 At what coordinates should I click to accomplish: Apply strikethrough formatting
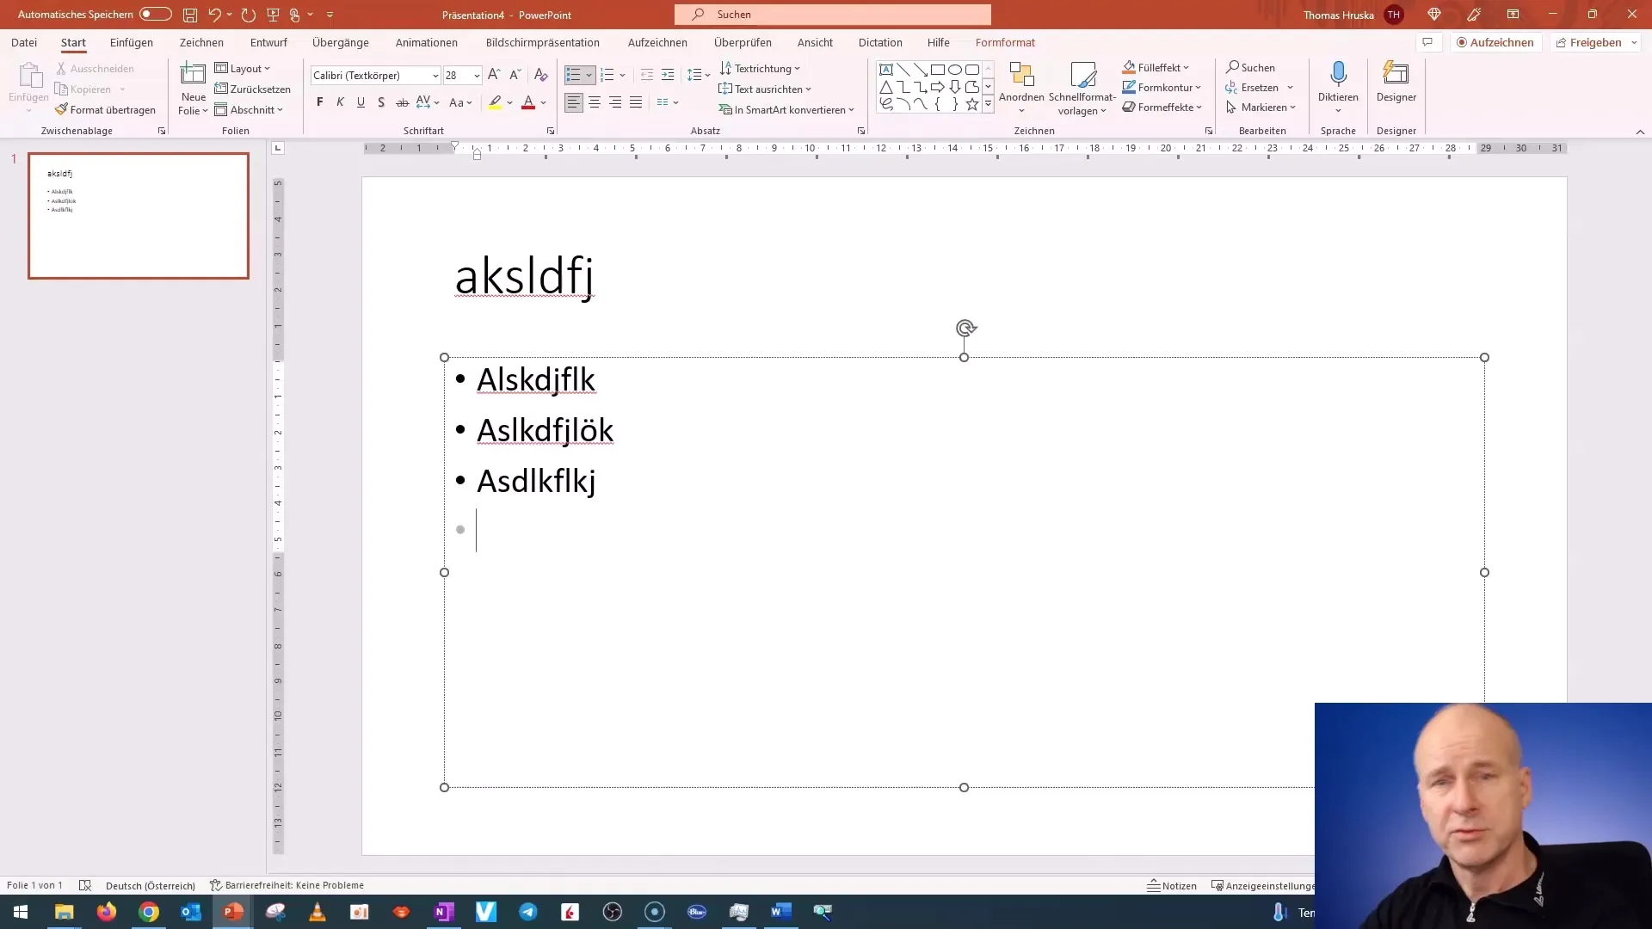pyautogui.click(x=402, y=102)
